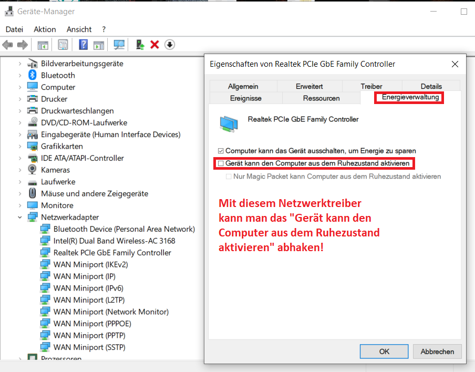Viewport: 475px width, 372px height.
Task: Click the IDE ATA/ATAPI-Controller icon
Action: tap(33, 158)
